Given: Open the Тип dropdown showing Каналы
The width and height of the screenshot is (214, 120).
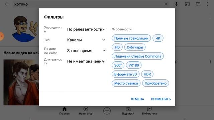Looking at the screenshot, I should [x=86, y=40].
